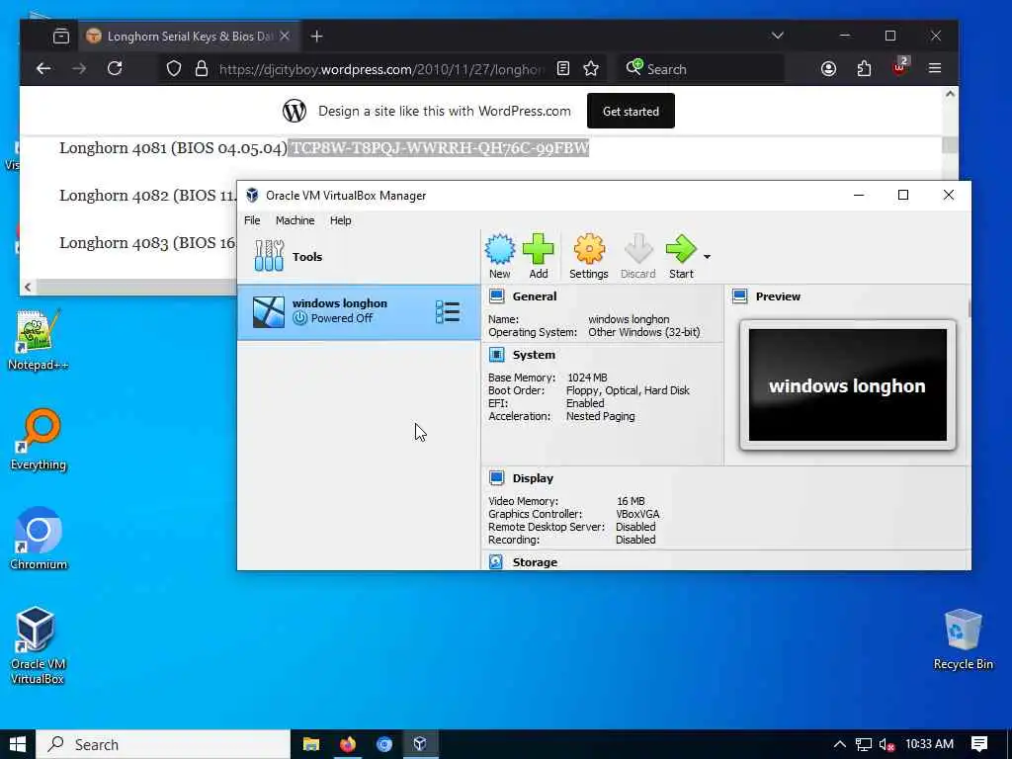This screenshot has height=759, width=1012.
Task: Click the Storage section header
Action: click(x=535, y=562)
